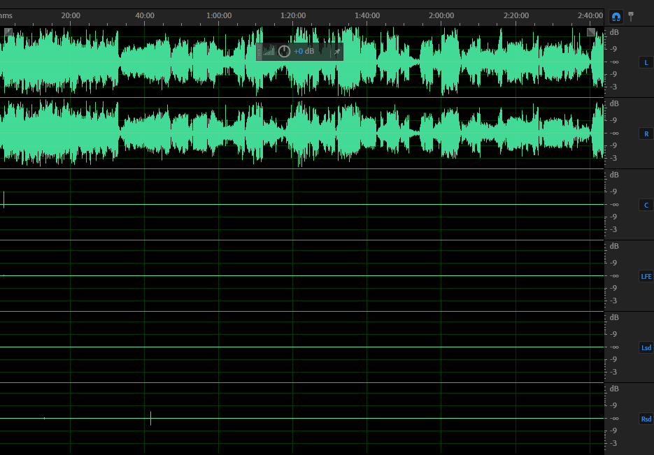
Task: Click 20:00 on the time ruler
Action: click(x=71, y=15)
